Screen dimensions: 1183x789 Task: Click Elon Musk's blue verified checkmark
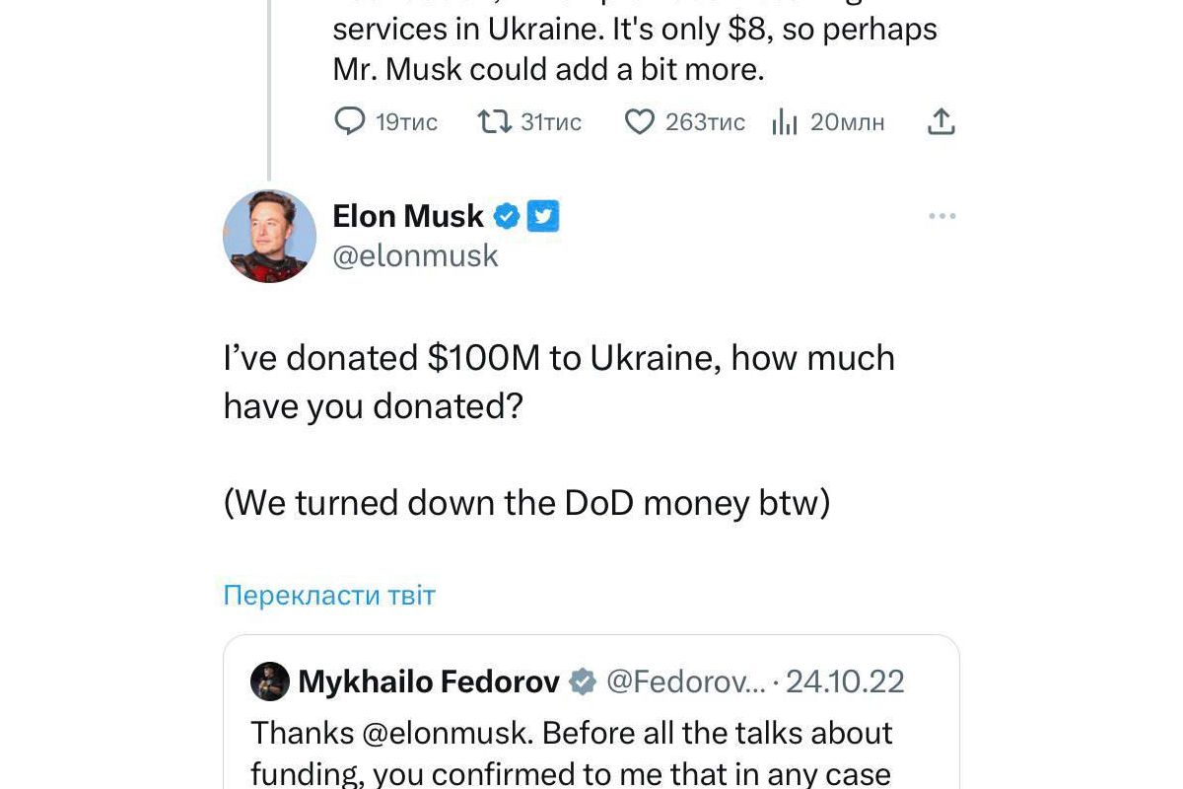[x=507, y=216]
